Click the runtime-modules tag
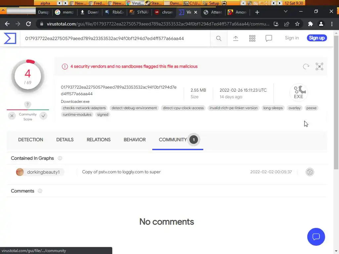This screenshot has height=254, width=339. pos(77,114)
